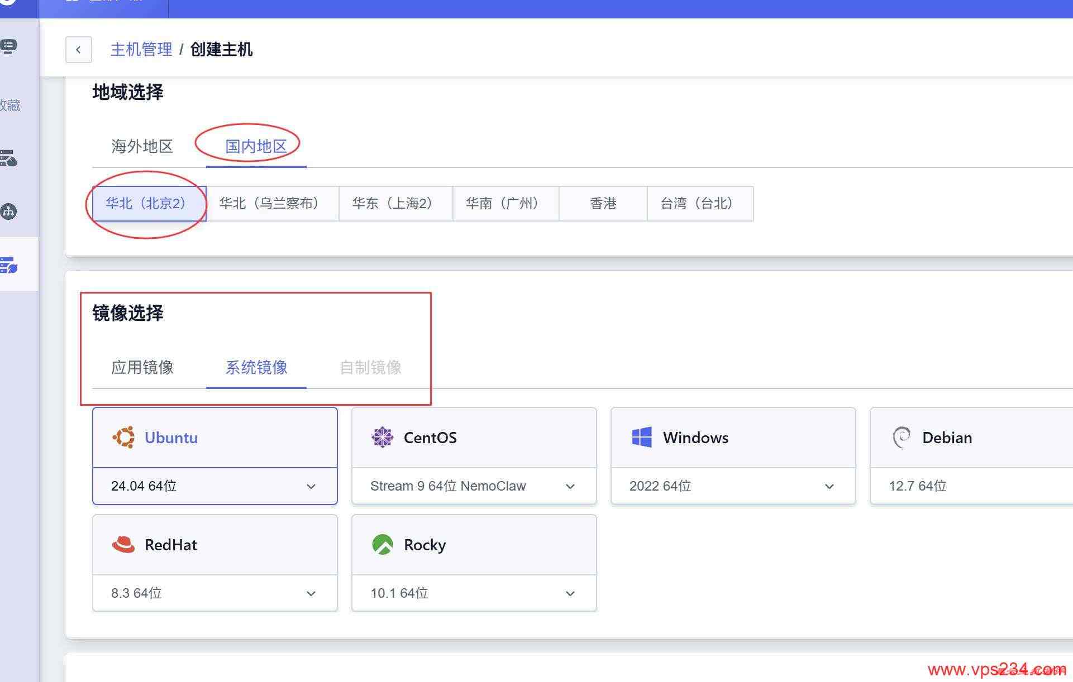Image resolution: width=1073 pixels, height=682 pixels.
Task: Pick the Debian image card
Action: (x=971, y=438)
